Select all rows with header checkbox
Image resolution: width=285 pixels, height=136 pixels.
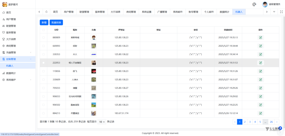43,30
